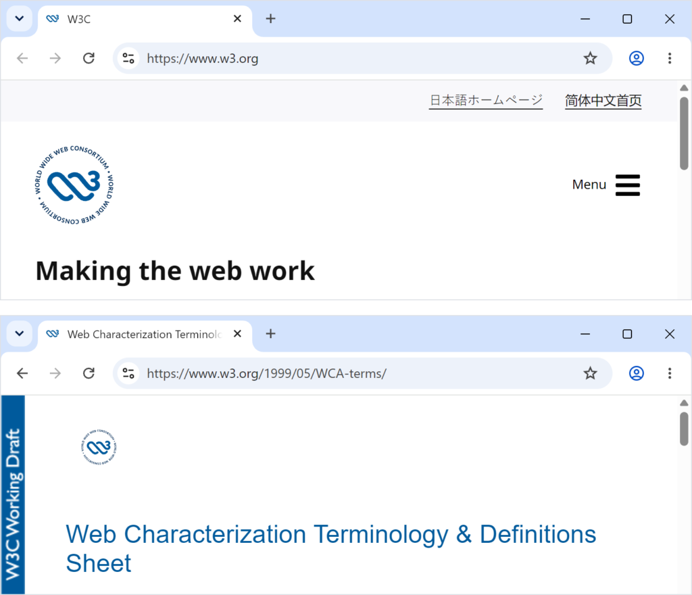
Task: Click the Web Characterization Terminology & Definitions Sheet heading
Action: (x=331, y=548)
